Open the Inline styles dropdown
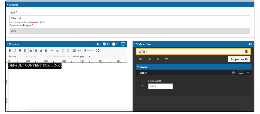Image resolution: width=260 pixels, height=114 pixels. tap(81, 57)
